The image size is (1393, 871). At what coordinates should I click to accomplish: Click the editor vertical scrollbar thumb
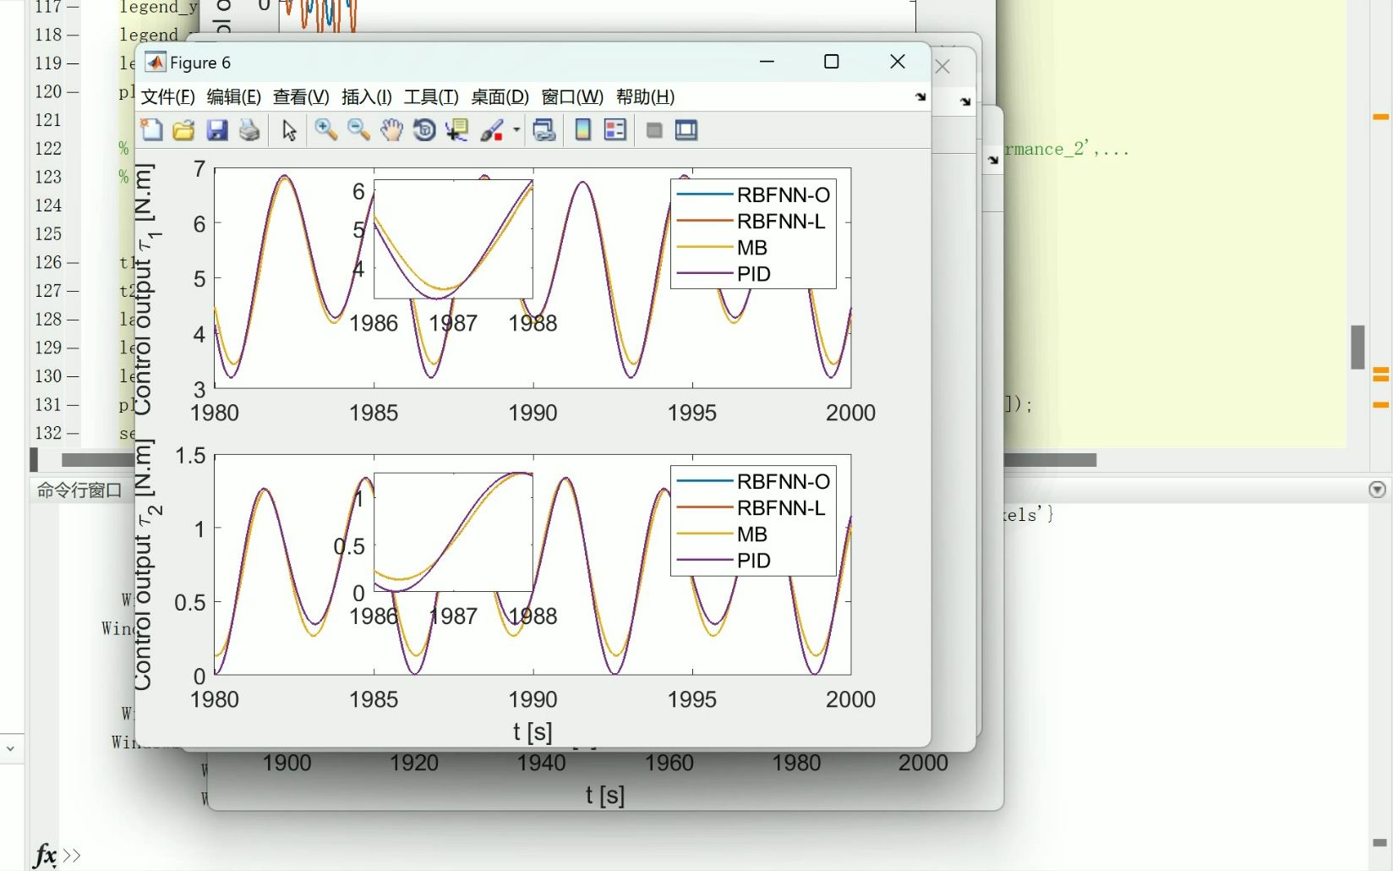[x=1357, y=347]
